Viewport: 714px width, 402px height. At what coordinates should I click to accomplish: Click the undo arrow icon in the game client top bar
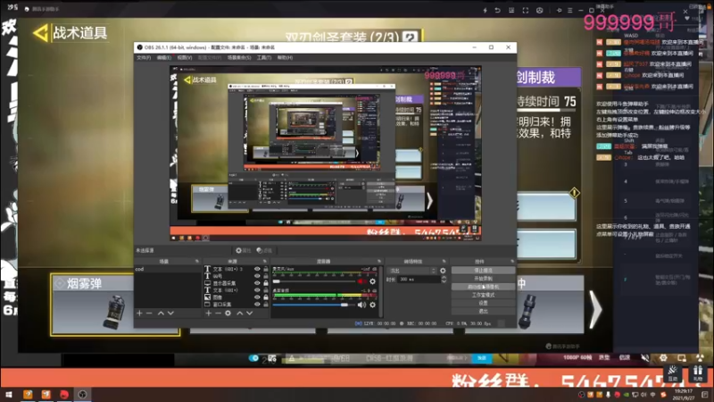tap(498, 11)
